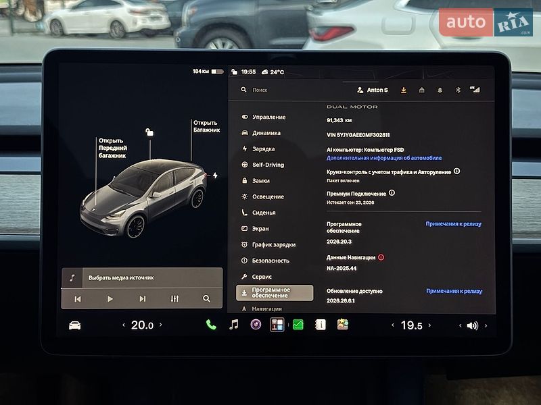Open Освещение (Lights) settings
Image resolution: width=541 pixels, height=405 pixels.
262,196
